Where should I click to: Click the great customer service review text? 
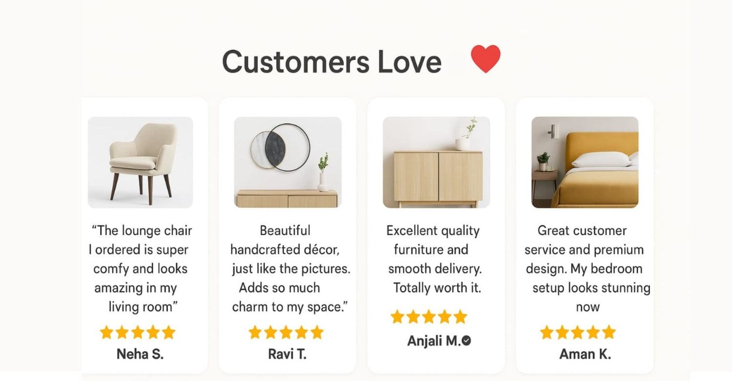click(x=588, y=269)
